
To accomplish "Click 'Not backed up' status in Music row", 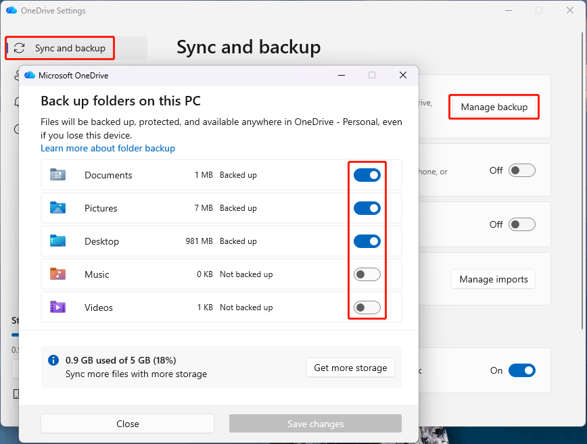I will [246, 274].
